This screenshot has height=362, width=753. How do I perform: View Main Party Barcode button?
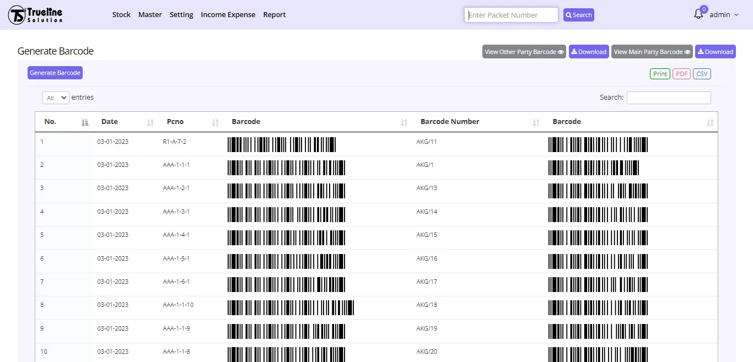click(652, 52)
